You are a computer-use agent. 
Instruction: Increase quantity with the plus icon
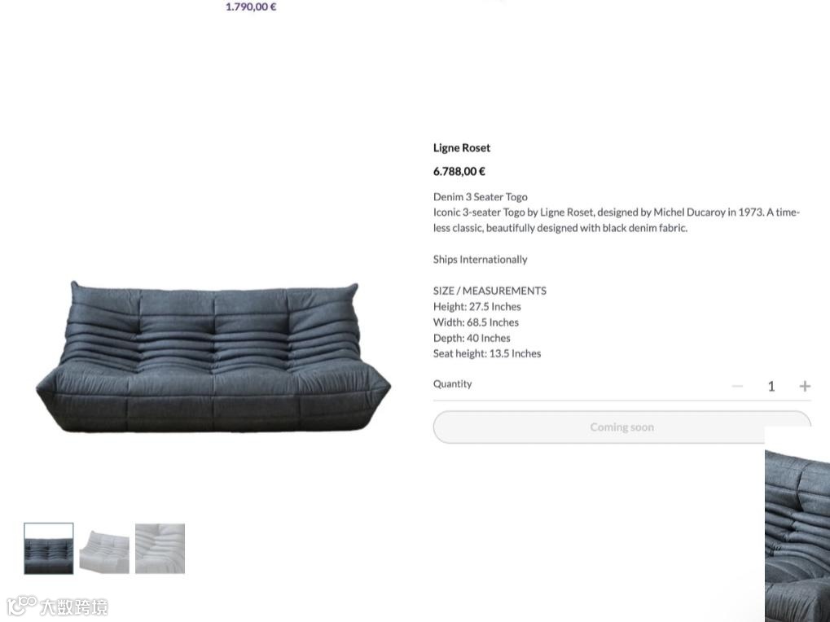805,386
